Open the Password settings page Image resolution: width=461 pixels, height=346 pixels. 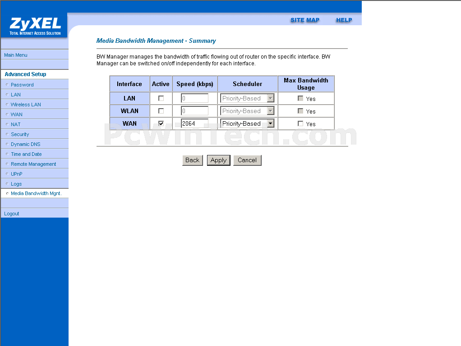pos(22,85)
